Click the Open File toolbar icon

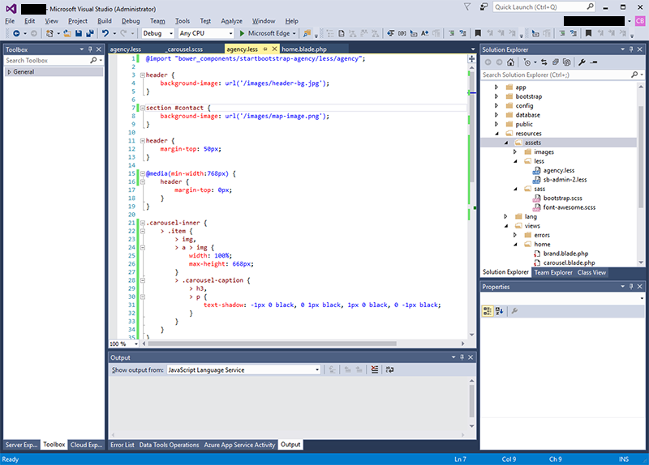(x=67, y=33)
